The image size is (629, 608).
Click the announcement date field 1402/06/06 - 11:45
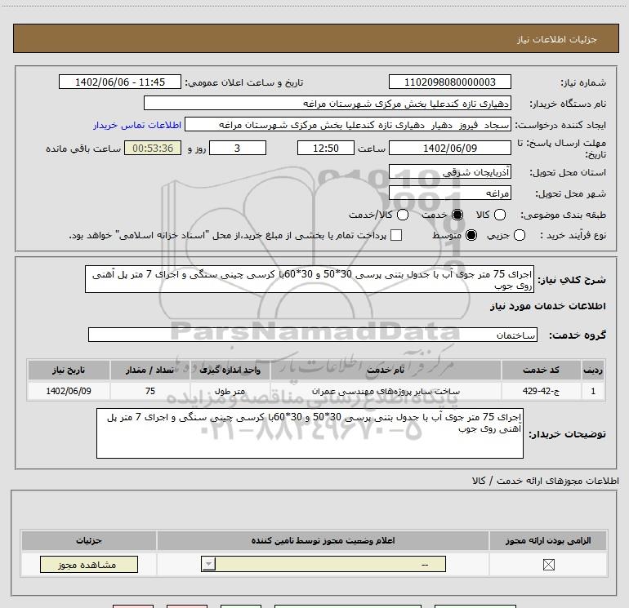[120, 82]
